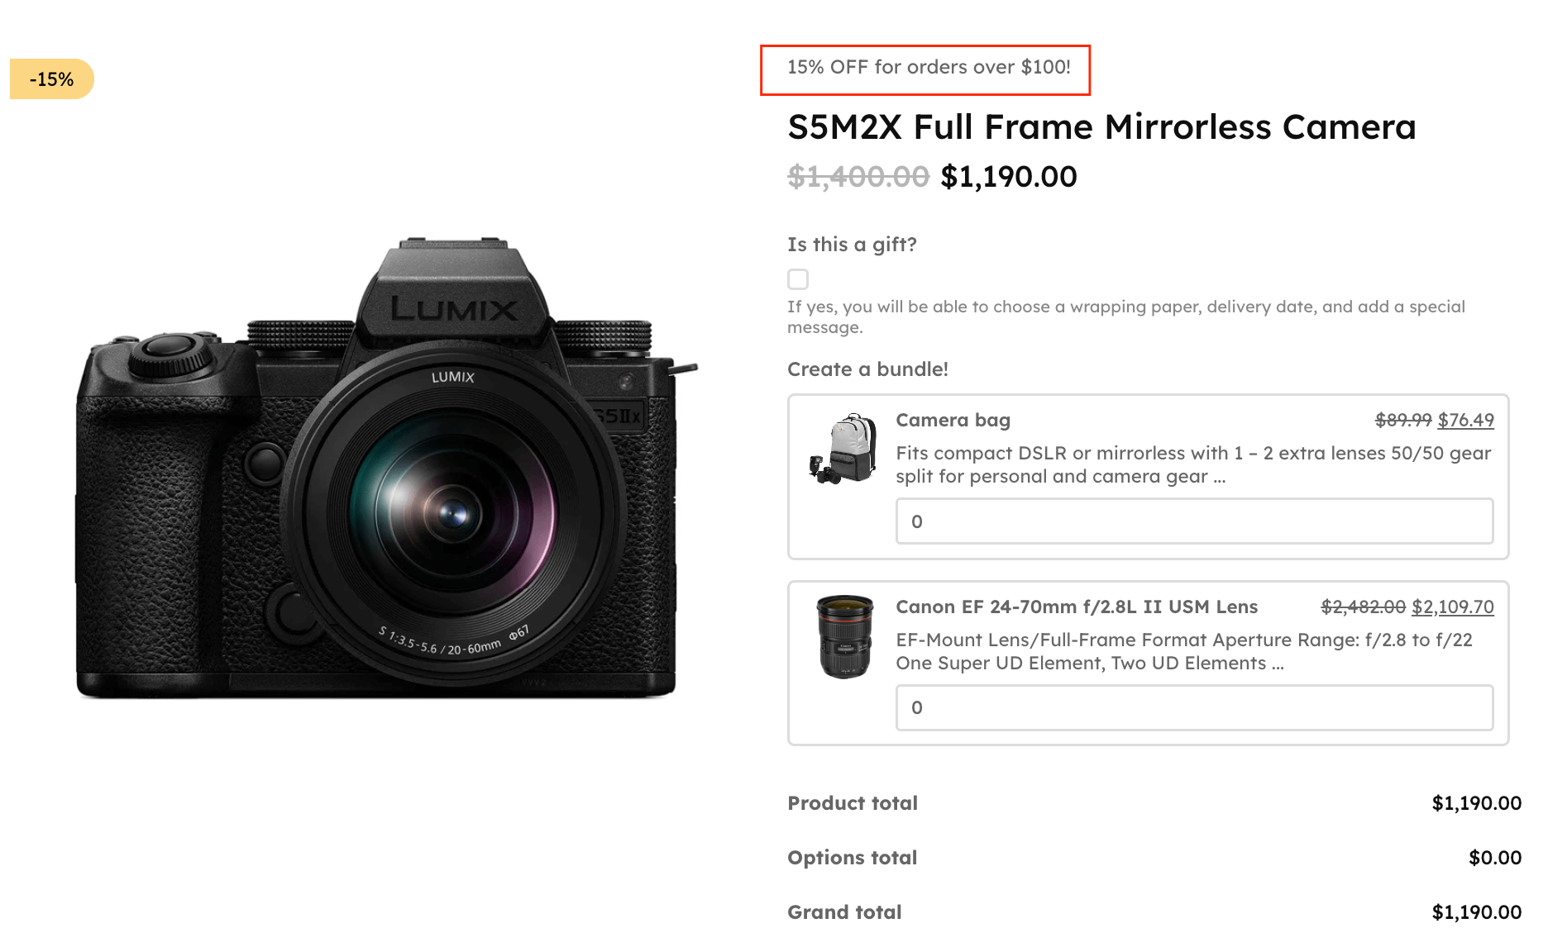Click the crossed-out $1,400.00 price
1548x947 pixels.
tap(858, 176)
